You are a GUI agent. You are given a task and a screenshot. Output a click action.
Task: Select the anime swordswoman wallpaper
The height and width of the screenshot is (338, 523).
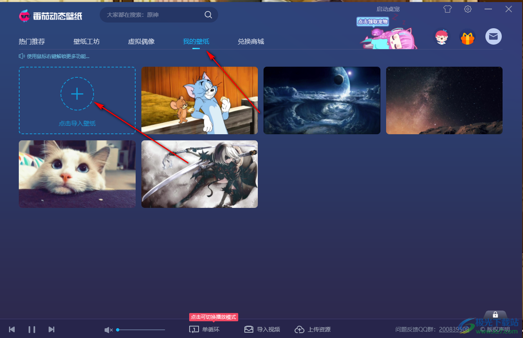(199, 174)
